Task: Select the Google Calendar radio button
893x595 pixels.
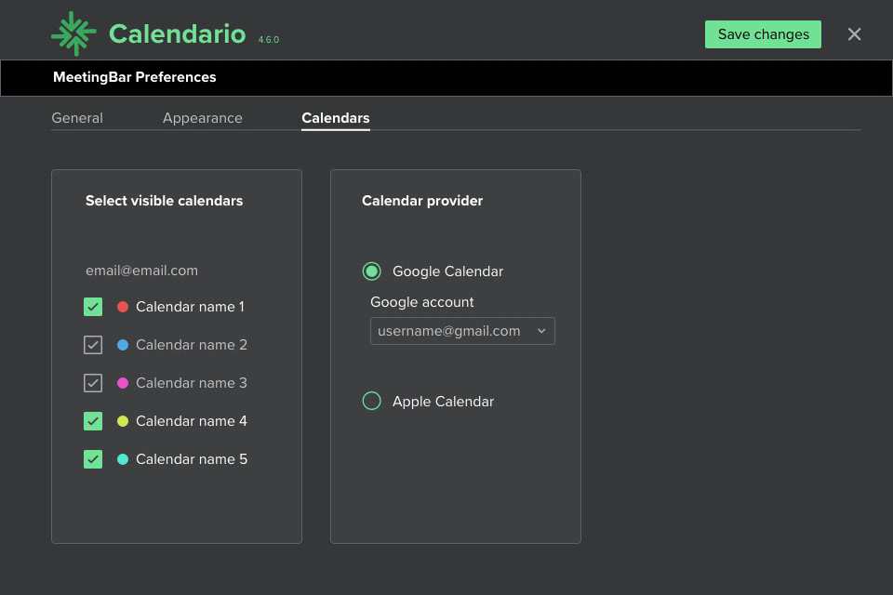Action: pos(372,271)
